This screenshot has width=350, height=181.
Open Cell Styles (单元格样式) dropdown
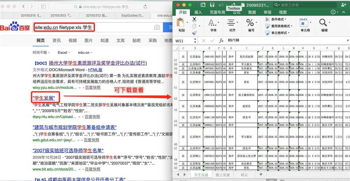point(277,33)
